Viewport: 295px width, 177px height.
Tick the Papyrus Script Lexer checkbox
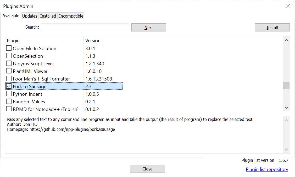coord(9,63)
